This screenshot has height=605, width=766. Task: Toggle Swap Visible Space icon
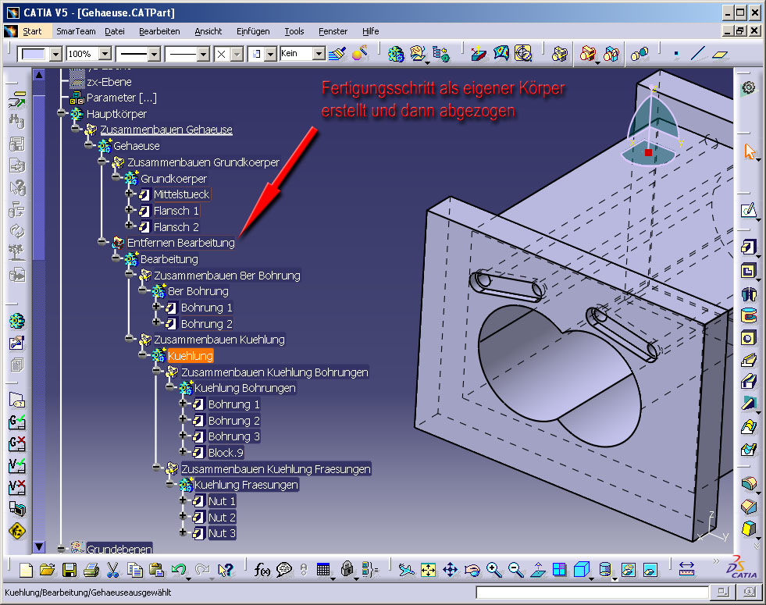coord(650,570)
